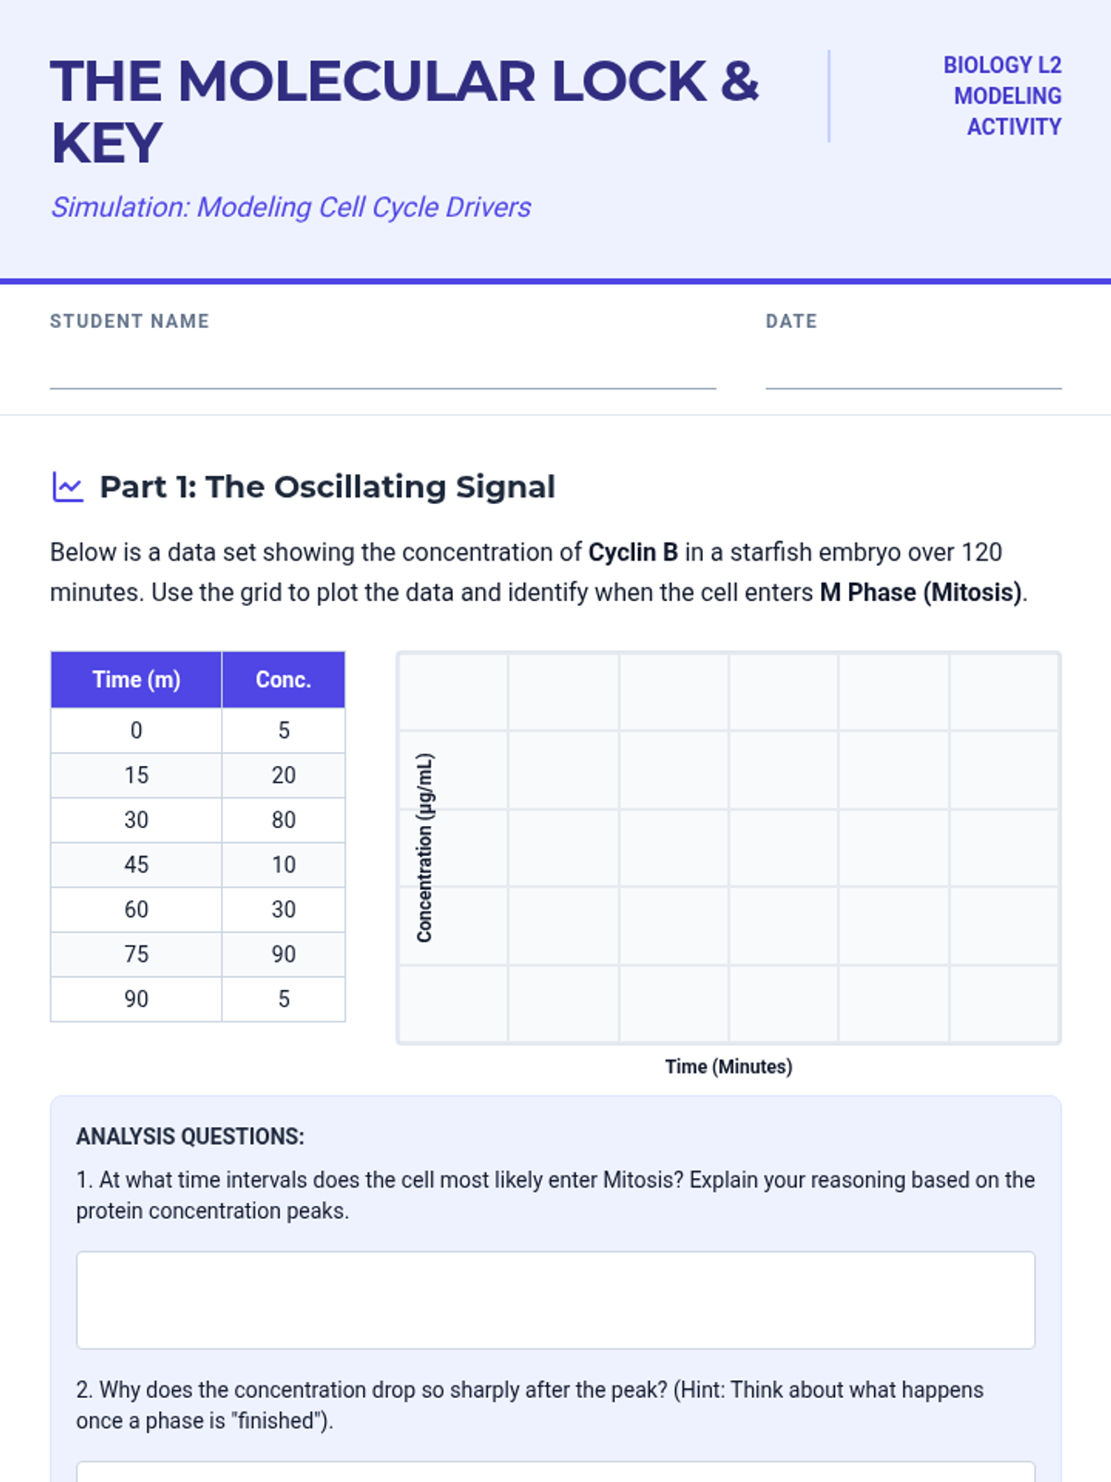Select the concentration cell showing 80
The image size is (1111, 1482).
tap(283, 820)
